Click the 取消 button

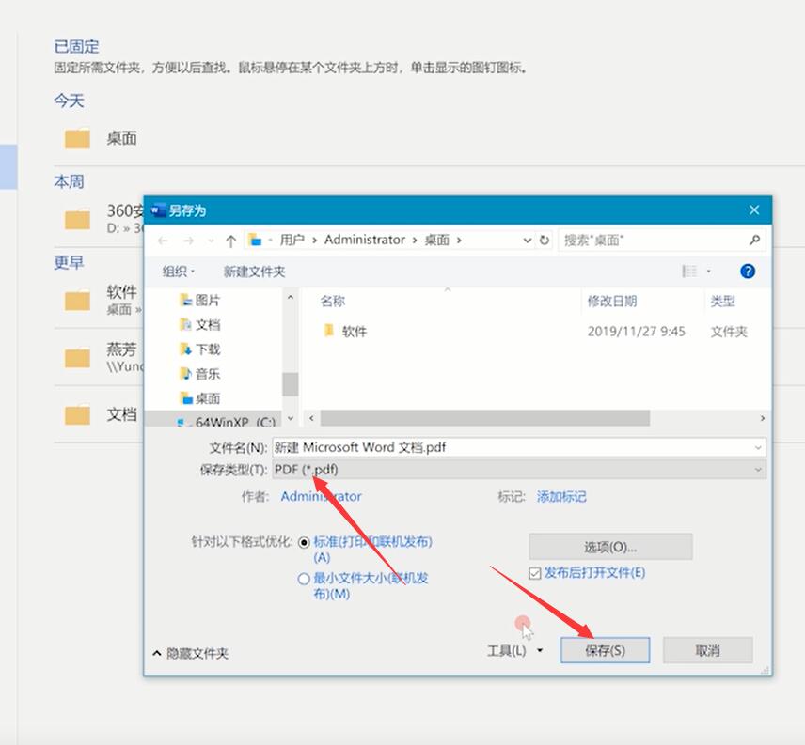pyautogui.click(x=707, y=650)
